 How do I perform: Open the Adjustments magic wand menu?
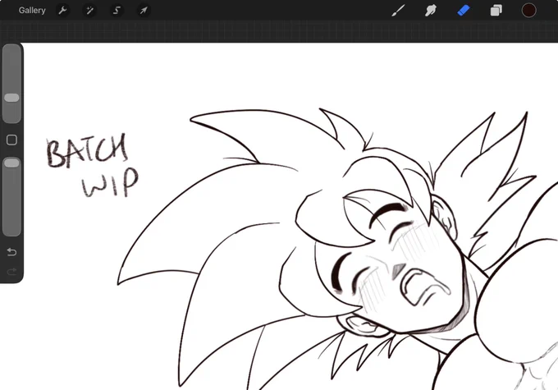point(89,11)
